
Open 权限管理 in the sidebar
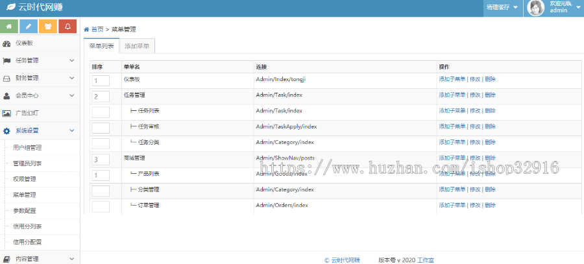coord(24,179)
